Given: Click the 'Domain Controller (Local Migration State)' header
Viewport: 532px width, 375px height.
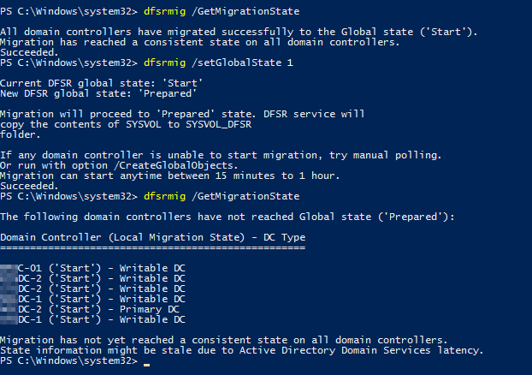Looking at the screenshot, I should [122, 237].
